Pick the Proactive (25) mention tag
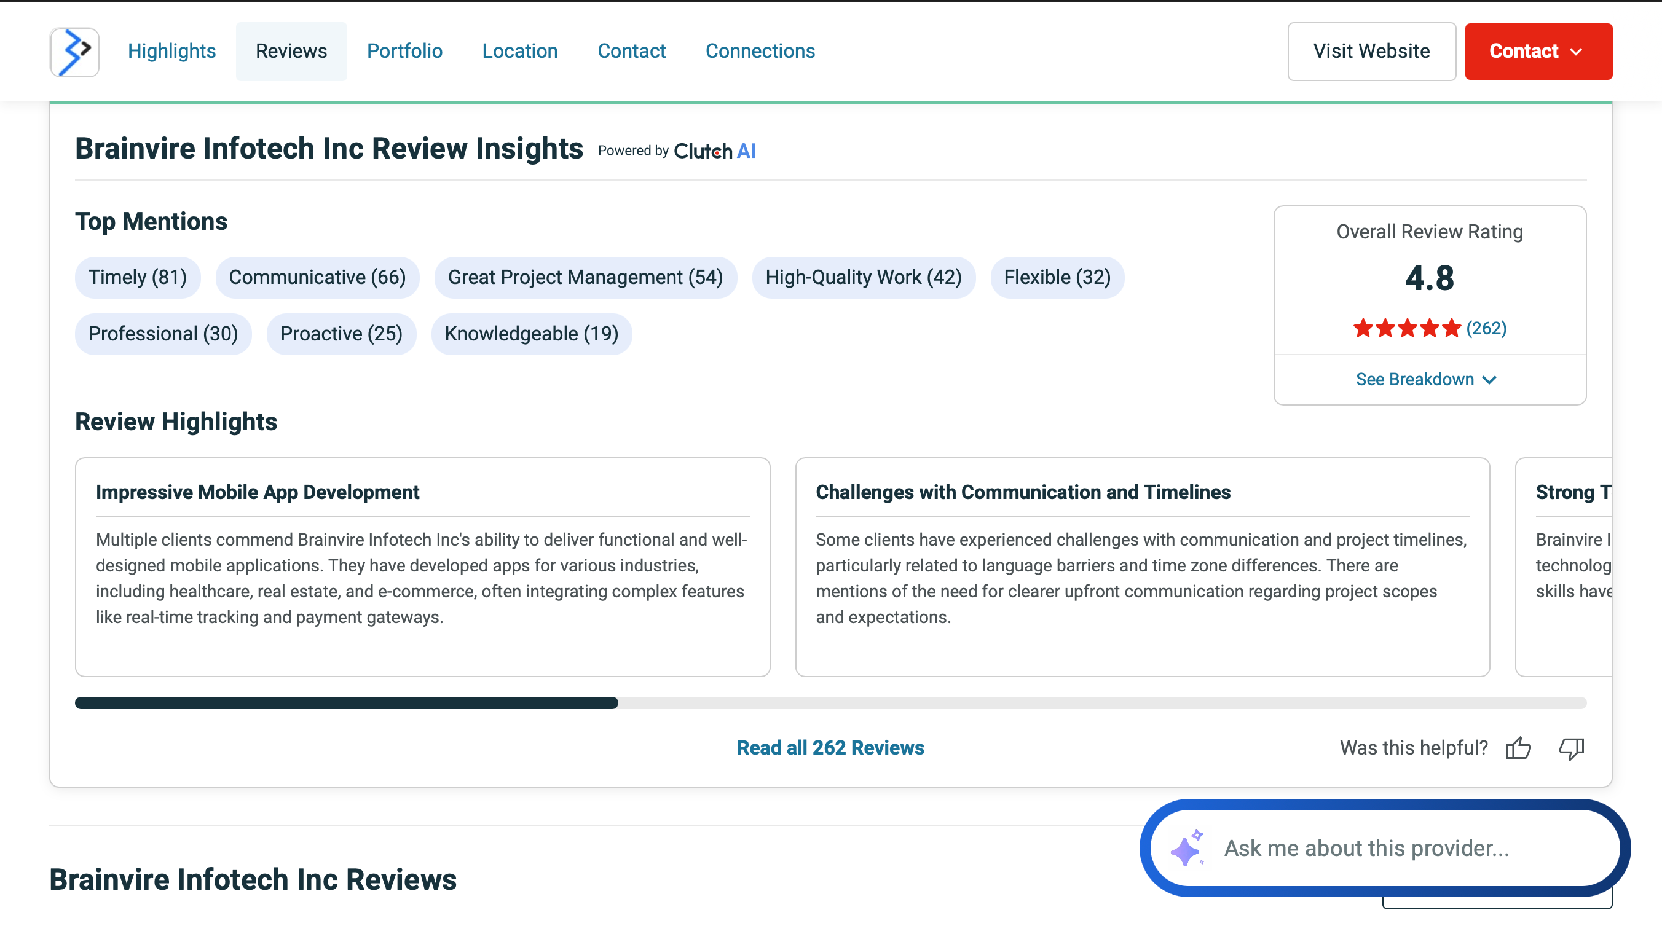This screenshot has width=1662, height=934. tap(341, 334)
